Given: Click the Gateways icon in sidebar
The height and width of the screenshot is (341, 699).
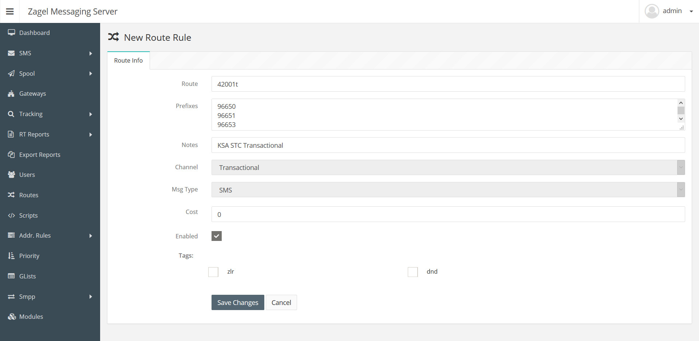Looking at the screenshot, I should 11,94.
